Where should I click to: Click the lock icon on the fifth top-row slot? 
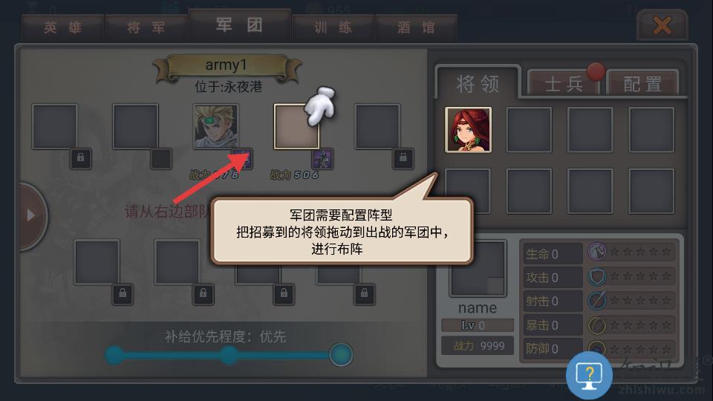403,159
